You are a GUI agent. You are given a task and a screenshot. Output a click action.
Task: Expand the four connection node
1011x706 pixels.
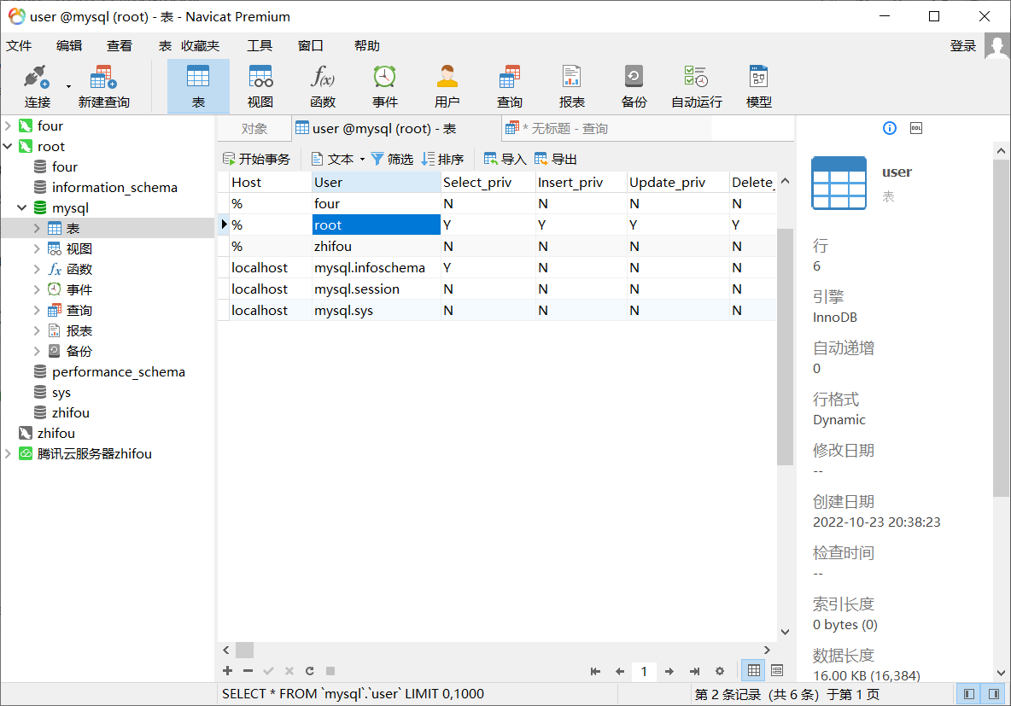(x=9, y=125)
